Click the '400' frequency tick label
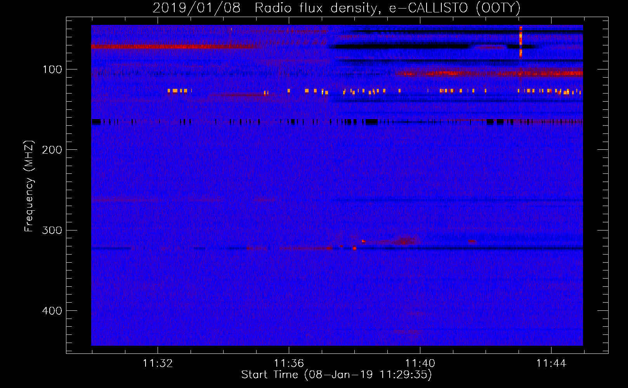 click(x=52, y=311)
